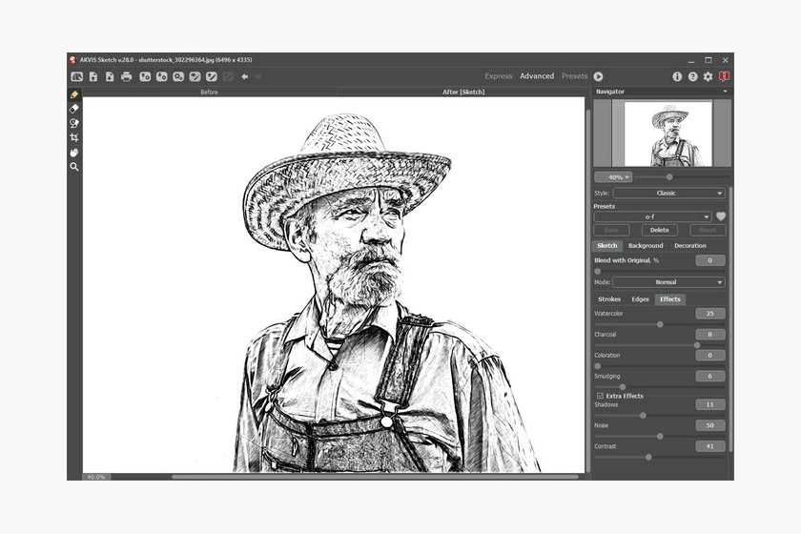
Task: Click the Noise slider handle
Action: coord(660,437)
